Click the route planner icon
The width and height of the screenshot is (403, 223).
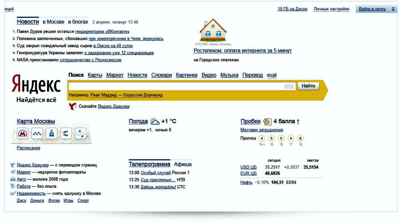point(81,134)
